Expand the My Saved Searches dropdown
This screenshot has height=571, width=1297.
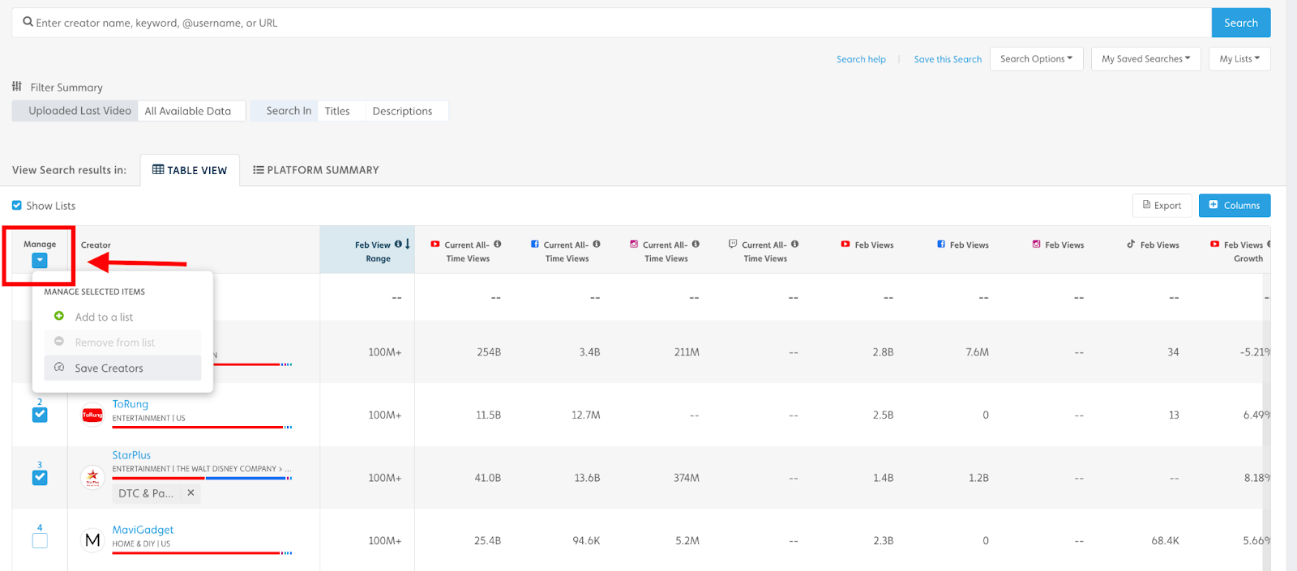click(x=1145, y=59)
